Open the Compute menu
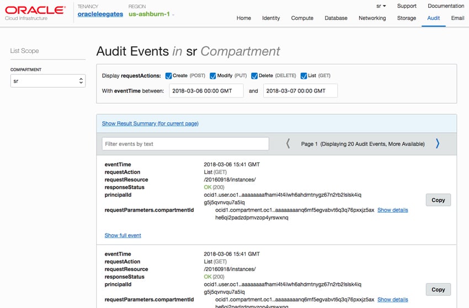This screenshot has width=469, height=308. tap(302, 18)
